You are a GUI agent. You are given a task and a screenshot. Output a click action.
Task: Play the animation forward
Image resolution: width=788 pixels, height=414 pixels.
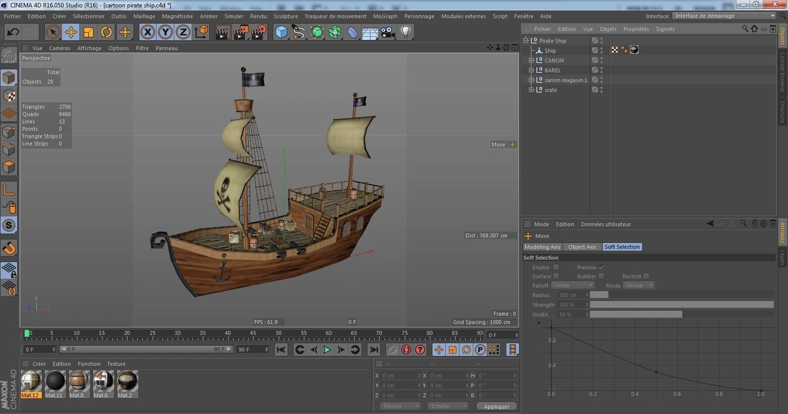click(x=327, y=350)
